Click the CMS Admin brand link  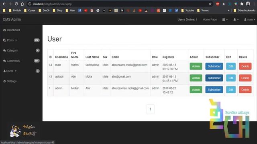pyautogui.click(x=12, y=20)
